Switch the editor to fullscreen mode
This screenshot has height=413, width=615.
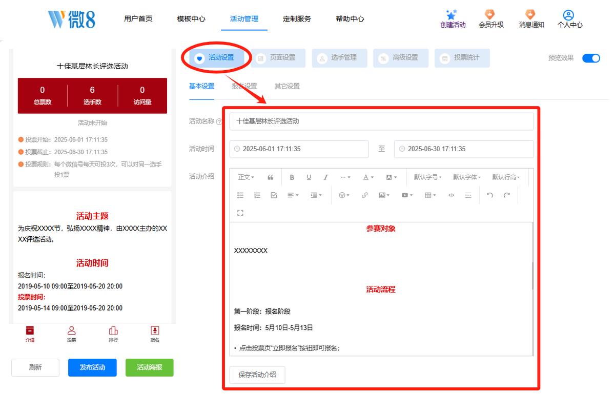(240, 213)
